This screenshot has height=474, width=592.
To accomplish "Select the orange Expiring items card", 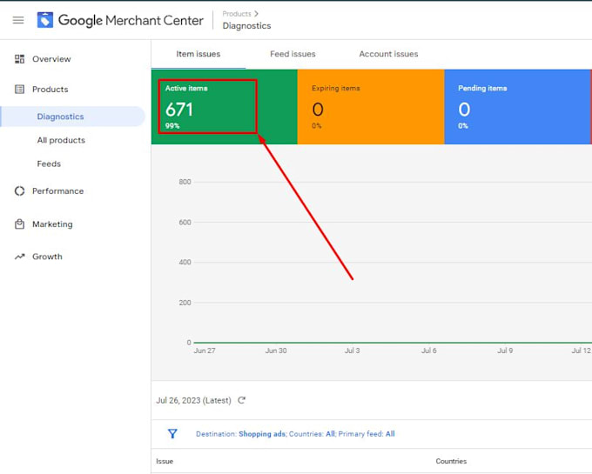I will pyautogui.click(x=370, y=108).
